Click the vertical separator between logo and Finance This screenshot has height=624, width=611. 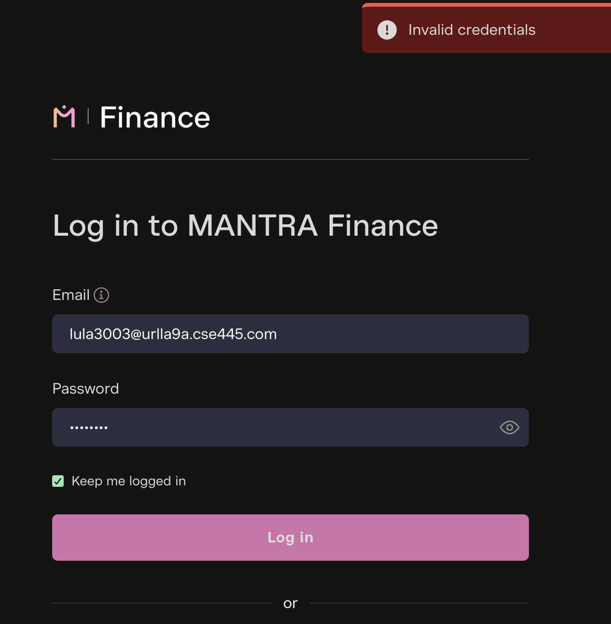click(x=88, y=116)
